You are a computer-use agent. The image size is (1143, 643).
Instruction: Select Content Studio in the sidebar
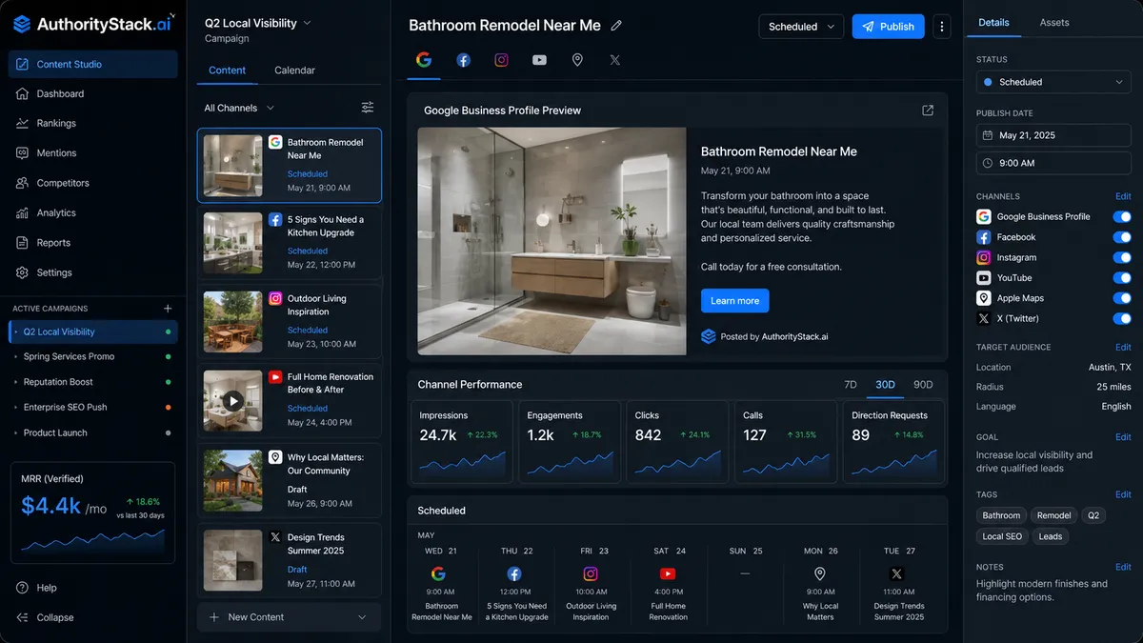93,64
